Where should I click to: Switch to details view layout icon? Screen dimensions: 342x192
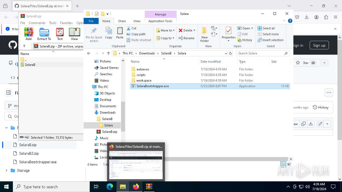[283, 164]
